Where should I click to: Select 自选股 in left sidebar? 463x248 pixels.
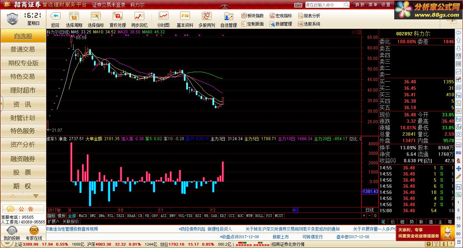pos(23,36)
